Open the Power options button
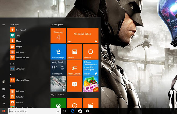The image size is (177, 114). click(4, 104)
